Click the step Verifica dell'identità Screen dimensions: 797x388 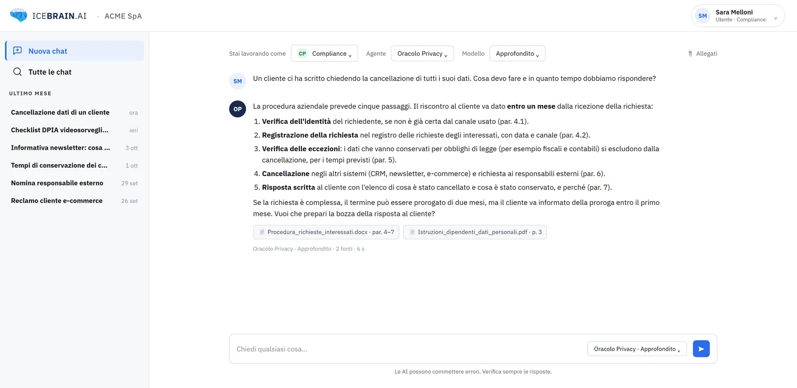[x=296, y=121]
